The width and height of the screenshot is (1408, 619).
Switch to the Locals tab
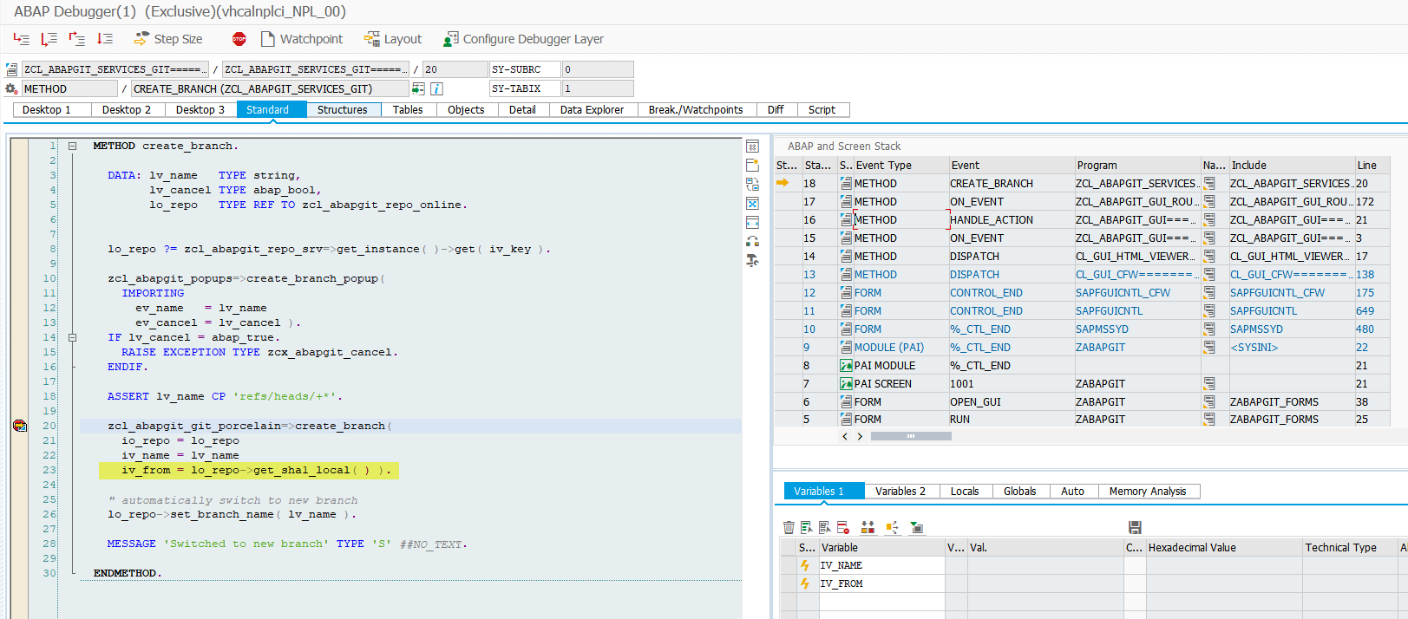[965, 492]
